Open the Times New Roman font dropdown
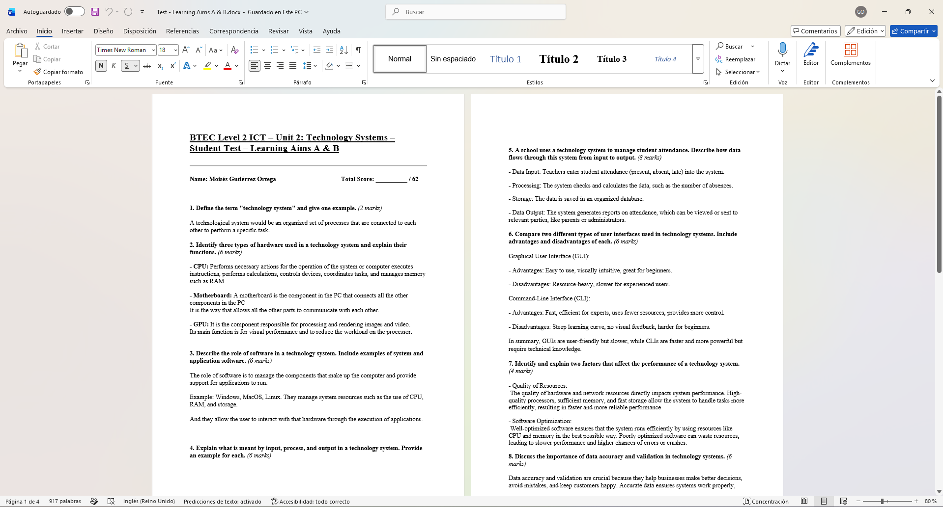 (x=153, y=50)
